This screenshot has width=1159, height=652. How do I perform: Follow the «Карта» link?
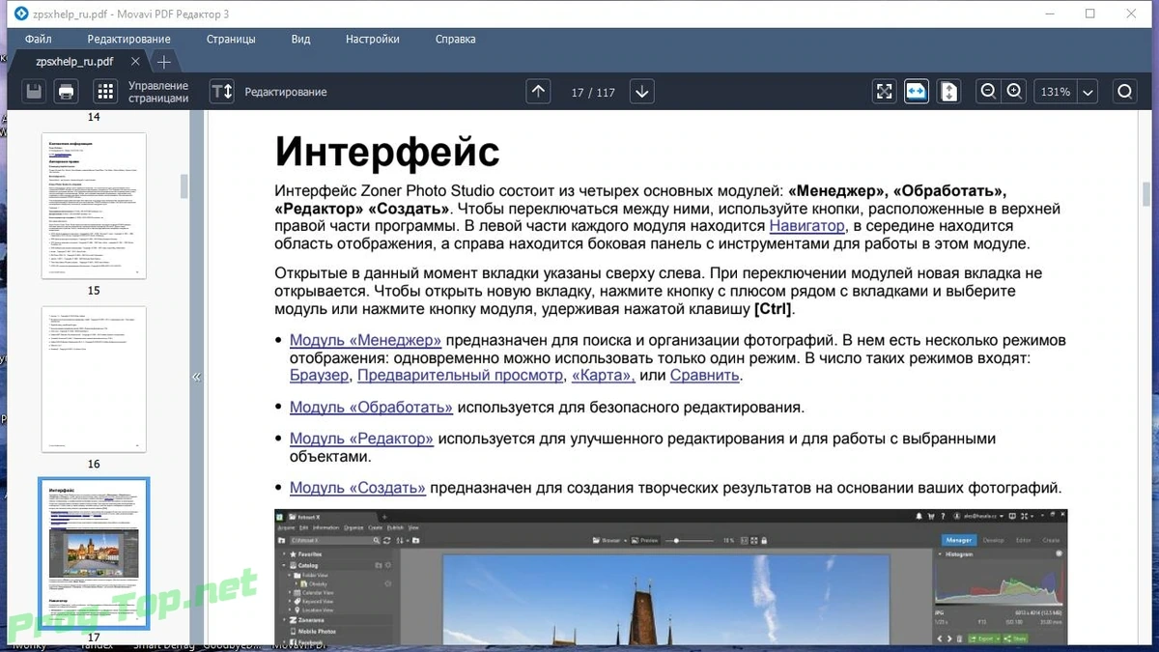pos(604,375)
